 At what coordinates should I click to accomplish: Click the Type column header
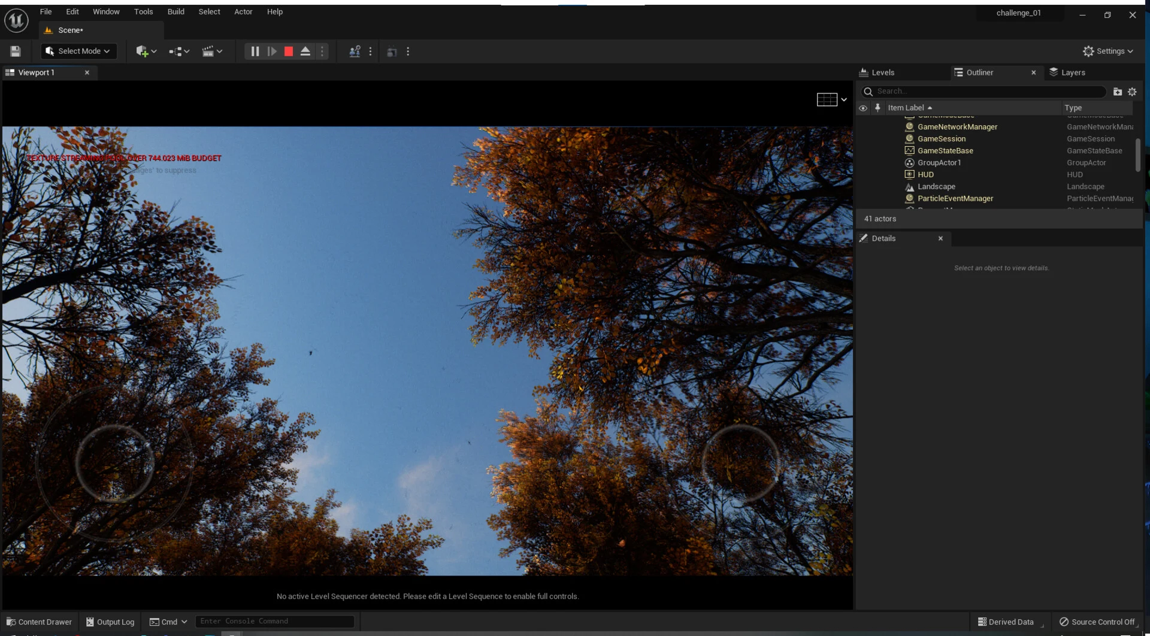[x=1073, y=108]
